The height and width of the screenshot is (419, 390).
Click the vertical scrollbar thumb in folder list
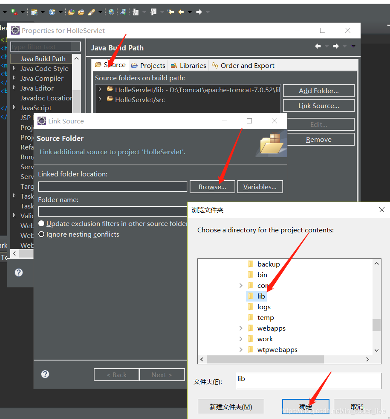pos(376,325)
